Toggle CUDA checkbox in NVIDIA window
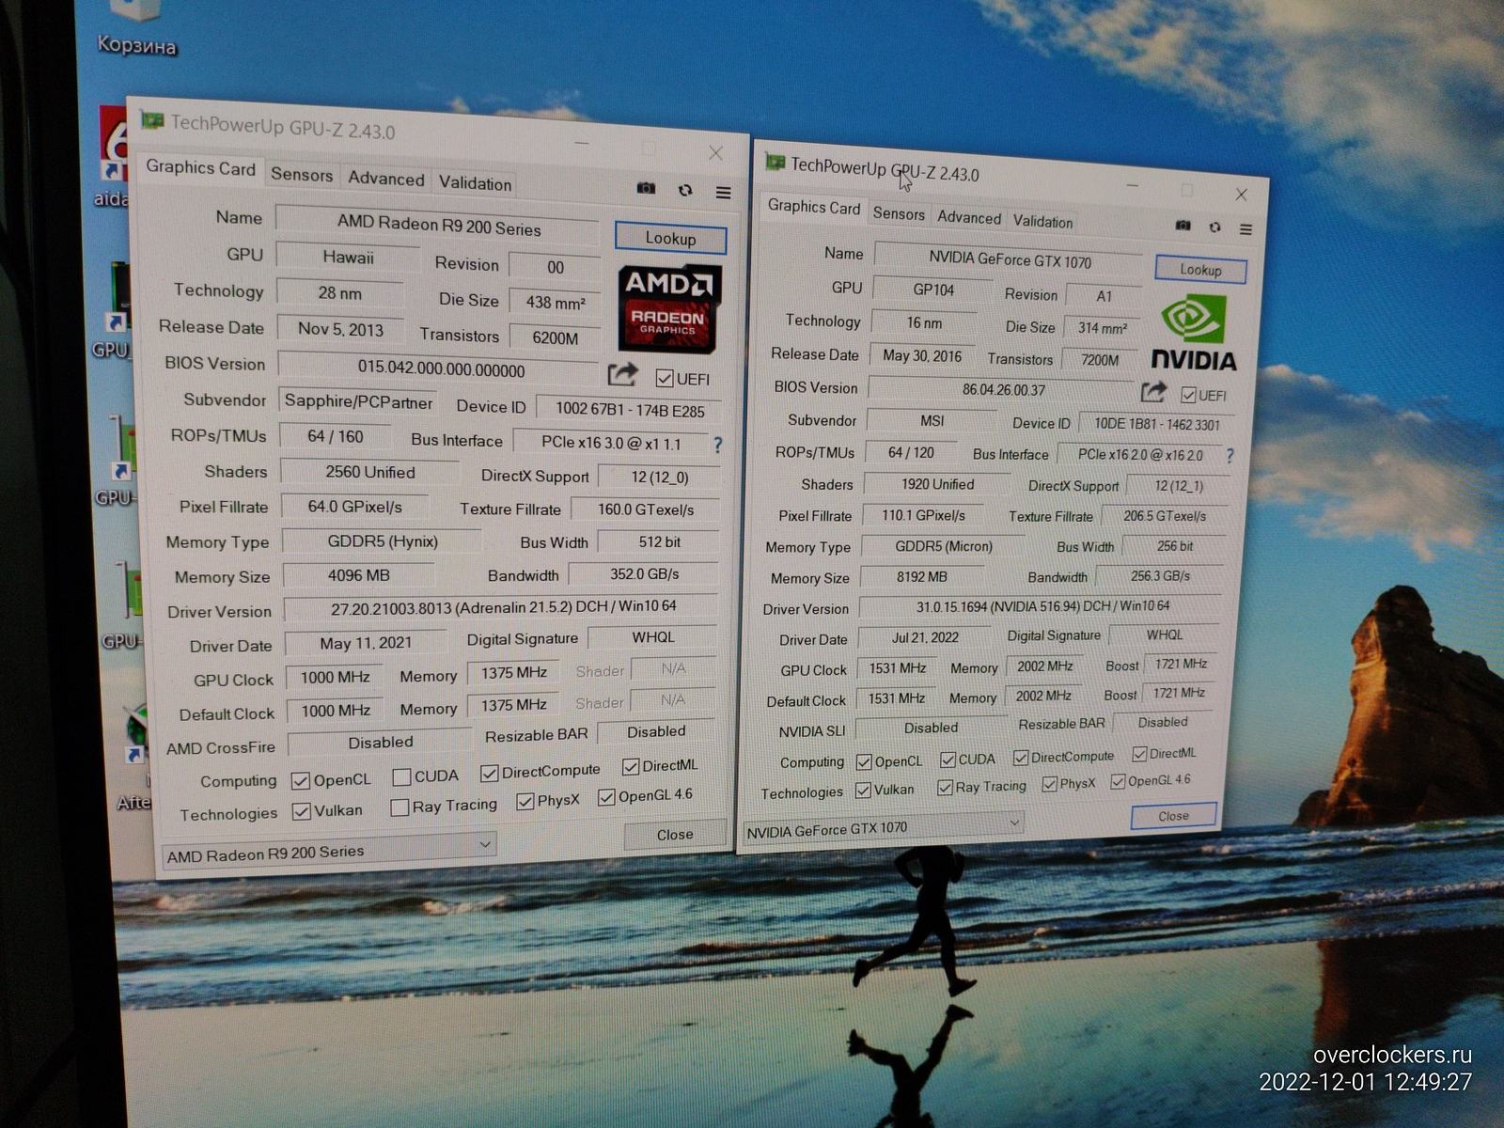This screenshot has height=1128, width=1504. 948,760
